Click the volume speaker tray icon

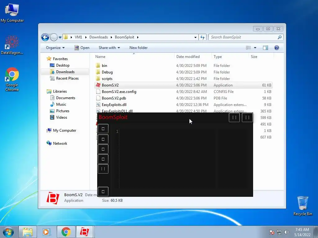(x=287, y=232)
